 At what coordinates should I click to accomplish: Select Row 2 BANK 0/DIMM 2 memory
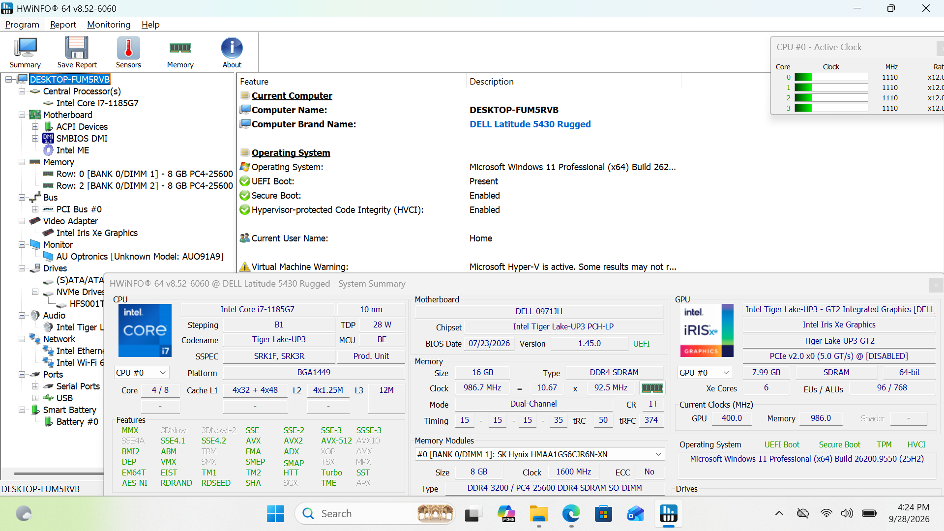[145, 185]
